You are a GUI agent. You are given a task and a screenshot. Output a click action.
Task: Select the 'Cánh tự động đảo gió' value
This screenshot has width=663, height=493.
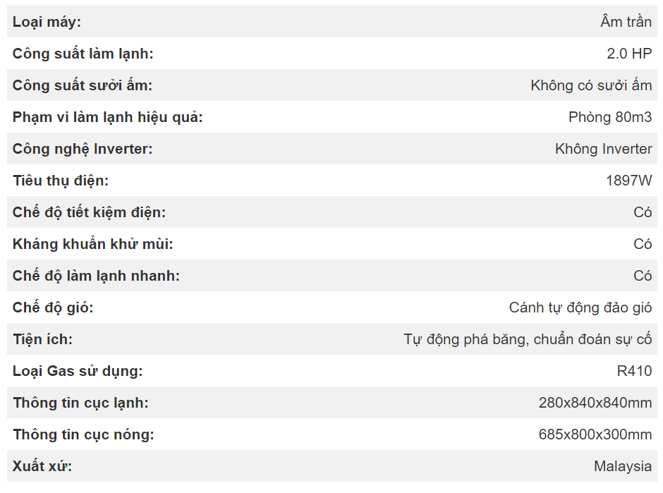580,308
